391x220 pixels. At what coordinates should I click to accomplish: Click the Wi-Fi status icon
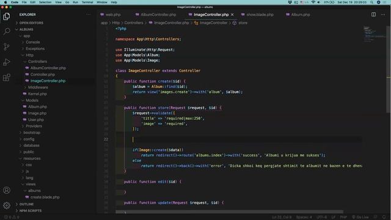click(x=313, y=2)
